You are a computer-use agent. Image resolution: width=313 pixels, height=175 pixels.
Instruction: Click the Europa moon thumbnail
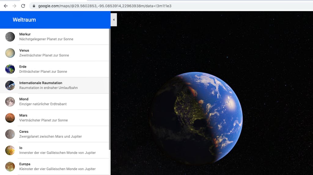pyautogui.click(x=10, y=167)
